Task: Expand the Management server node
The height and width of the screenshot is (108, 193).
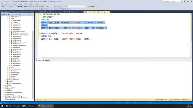Action: [x=4, y=94]
